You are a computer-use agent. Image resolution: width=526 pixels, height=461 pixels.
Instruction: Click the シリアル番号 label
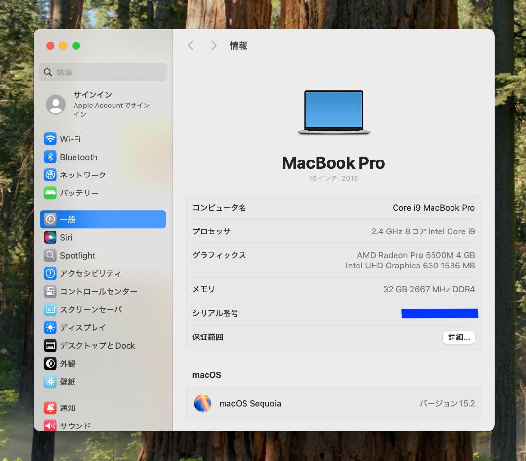(215, 313)
